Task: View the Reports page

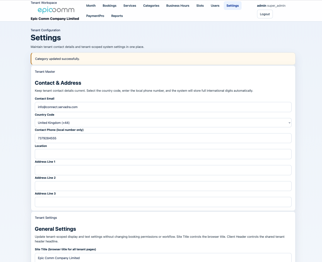Action: point(117,16)
